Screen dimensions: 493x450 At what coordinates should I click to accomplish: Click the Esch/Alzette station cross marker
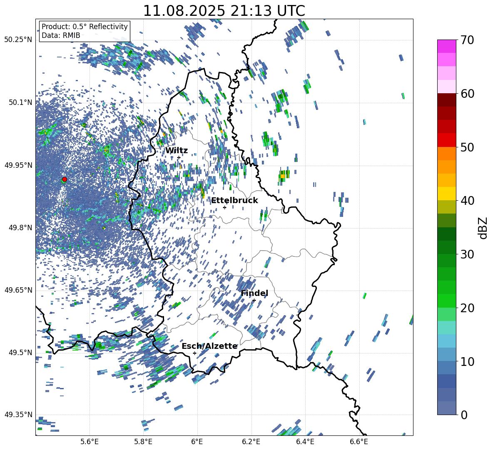[194, 353]
